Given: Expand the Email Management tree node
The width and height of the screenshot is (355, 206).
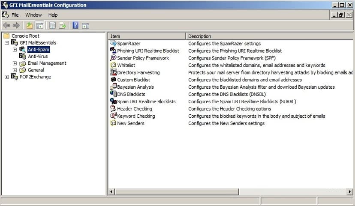Looking at the screenshot, I should point(15,63).
